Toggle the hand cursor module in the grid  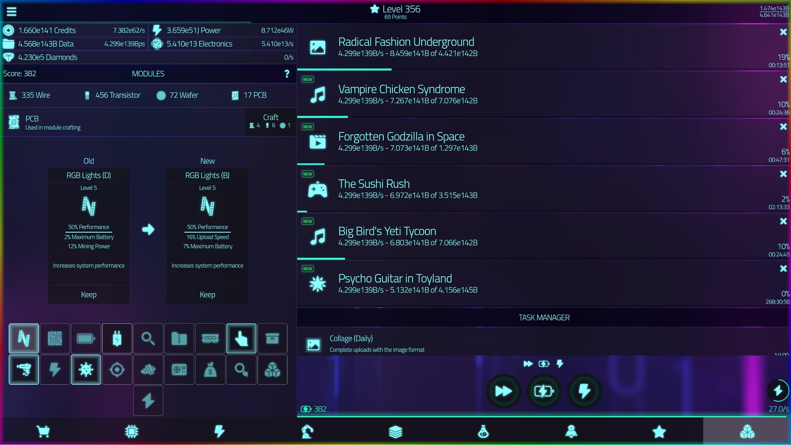pos(241,338)
